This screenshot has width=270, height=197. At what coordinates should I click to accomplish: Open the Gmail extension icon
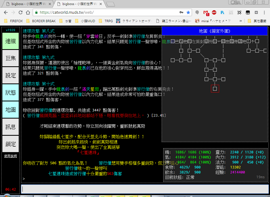point(206,13)
